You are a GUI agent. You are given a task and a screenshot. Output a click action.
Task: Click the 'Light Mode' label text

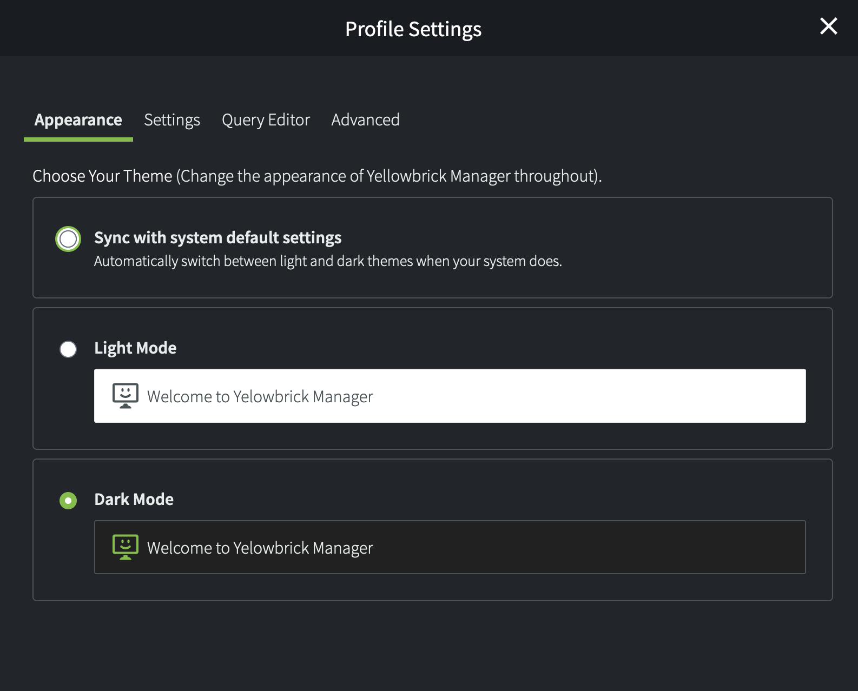click(x=135, y=348)
